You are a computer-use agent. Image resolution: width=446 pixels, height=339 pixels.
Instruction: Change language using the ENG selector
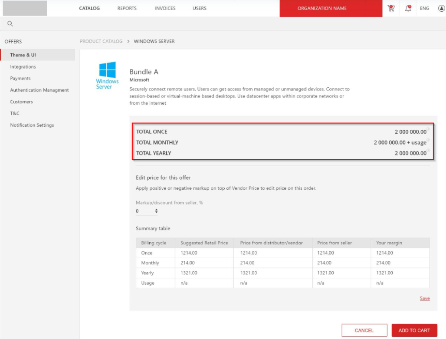point(424,8)
